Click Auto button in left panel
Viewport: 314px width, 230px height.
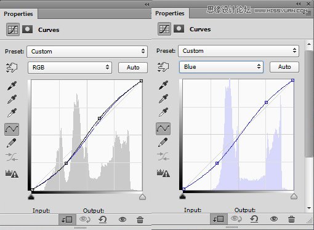pos(133,68)
